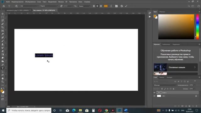This screenshot has height=113, width=201.
Task: Switch to the Каналы tab
Action: pos(162,77)
